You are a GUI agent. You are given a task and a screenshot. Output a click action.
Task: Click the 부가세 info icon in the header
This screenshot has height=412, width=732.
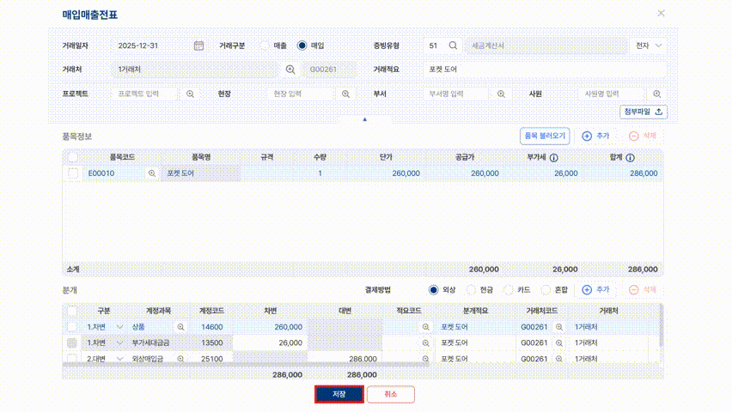click(554, 158)
